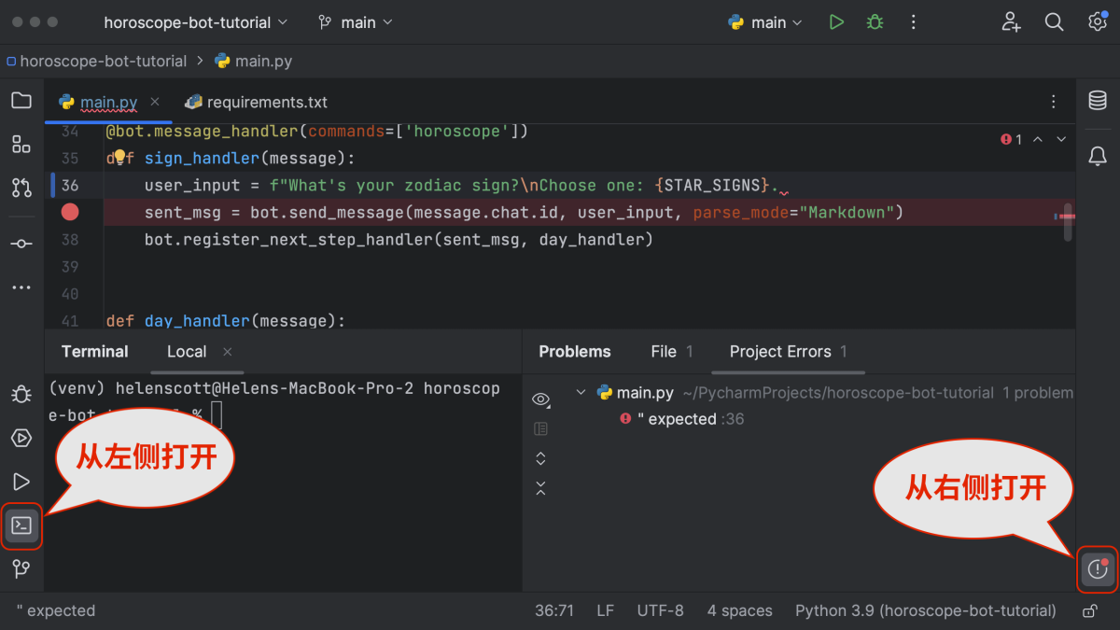The width and height of the screenshot is (1120, 630).
Task: Open Search Everywhere magnifier
Action: point(1054,21)
